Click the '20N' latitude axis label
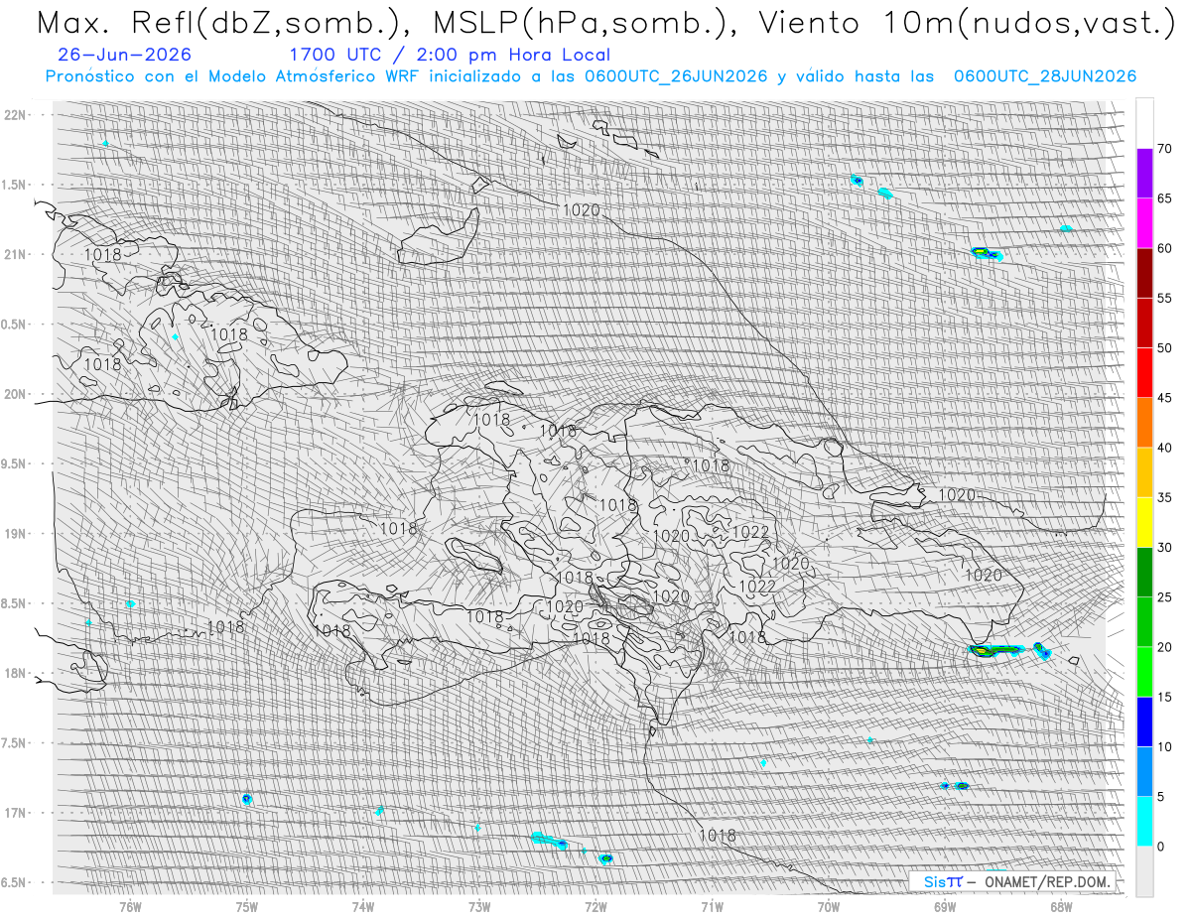 tap(14, 394)
